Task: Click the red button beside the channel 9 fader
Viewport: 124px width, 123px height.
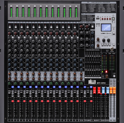Action: point(60,101)
